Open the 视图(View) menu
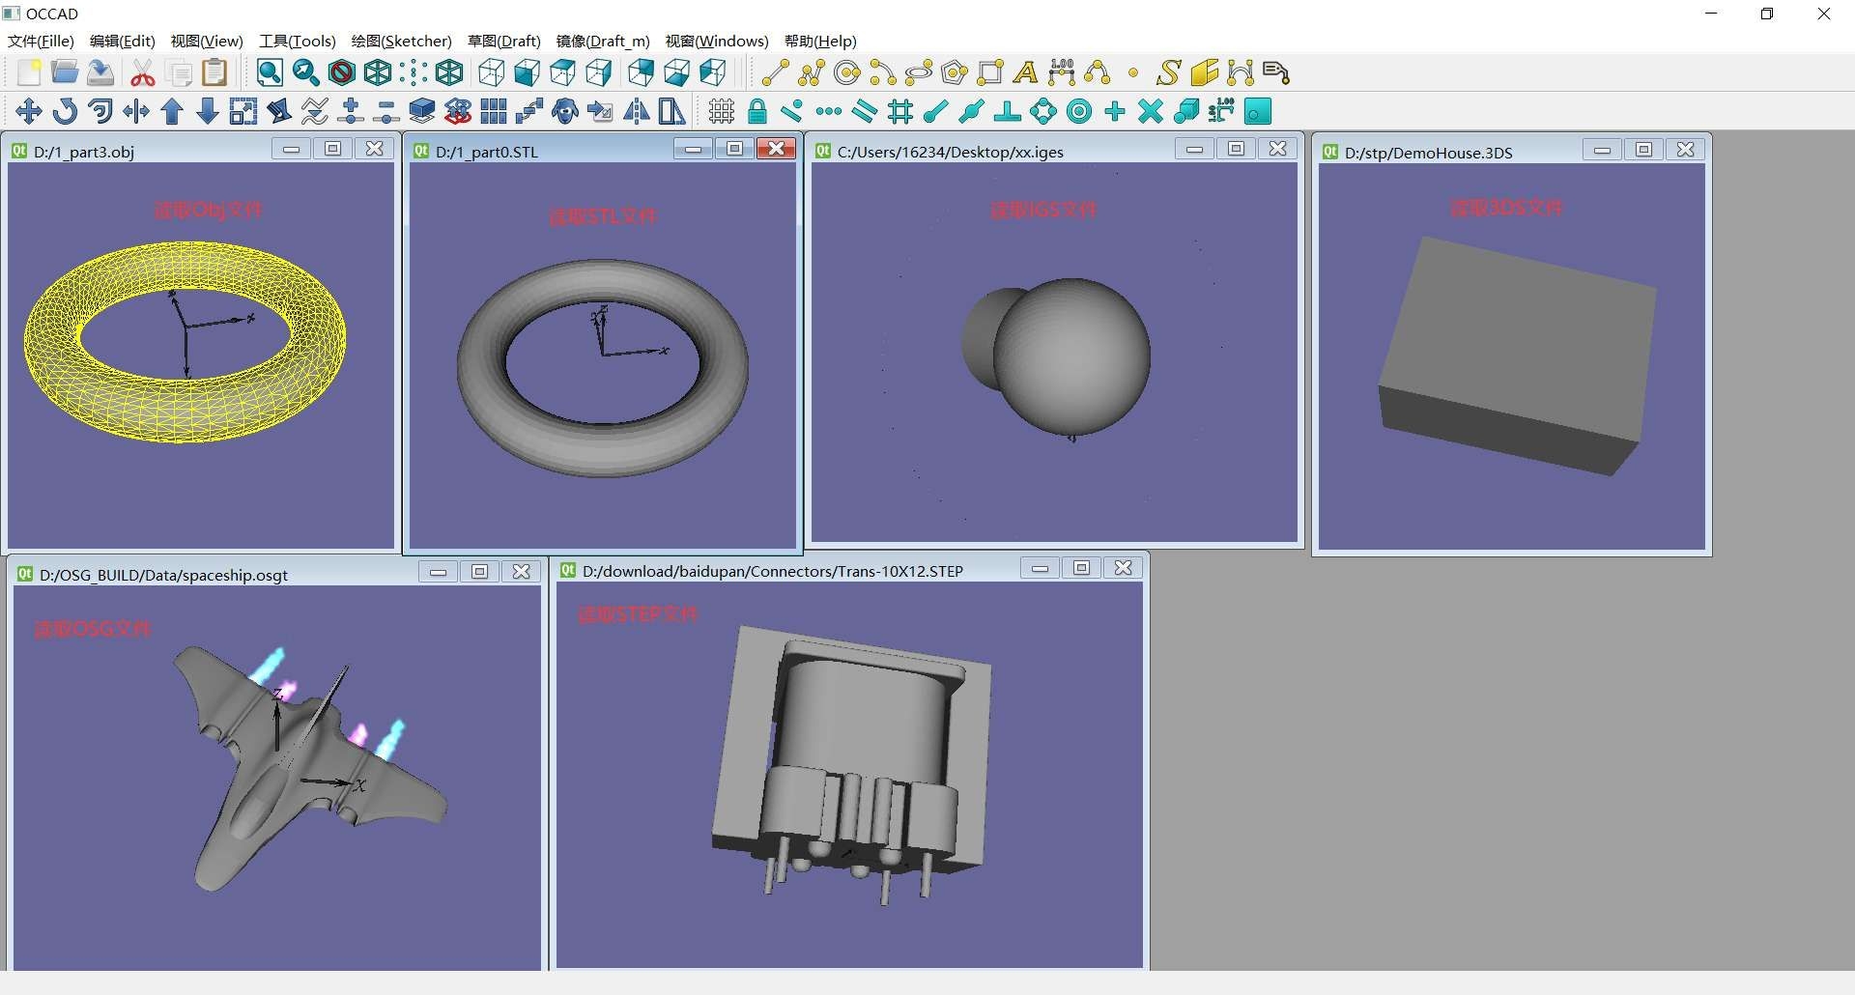Viewport: 1855px width, 995px height. pyautogui.click(x=205, y=41)
